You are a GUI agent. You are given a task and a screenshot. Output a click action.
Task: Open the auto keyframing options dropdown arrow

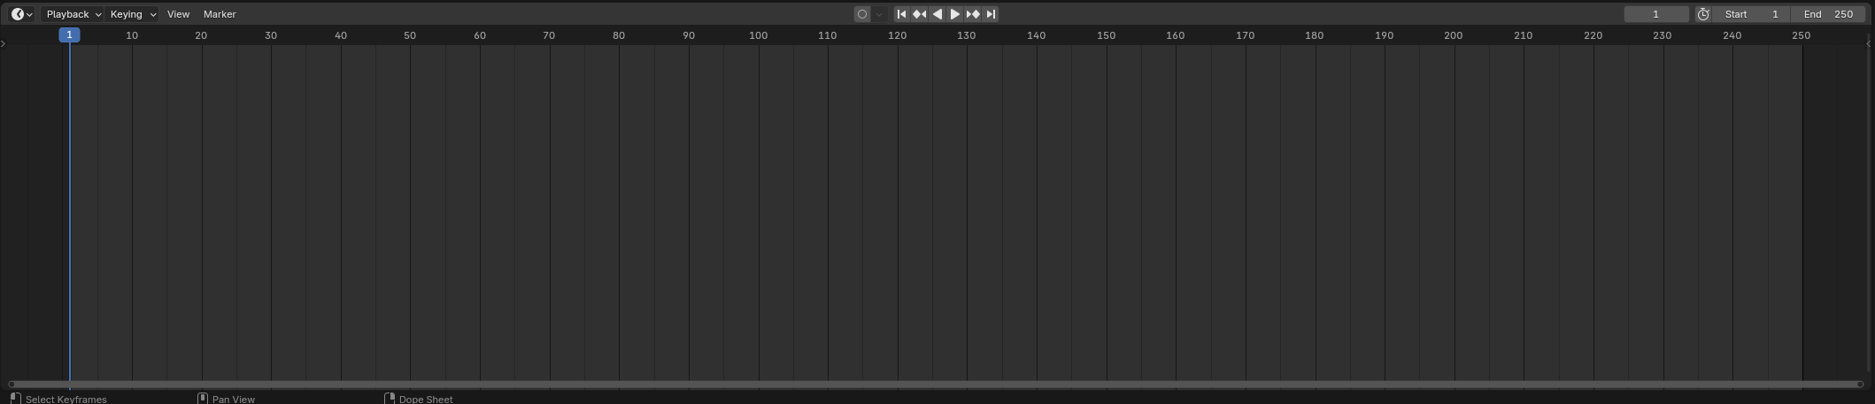(x=879, y=14)
